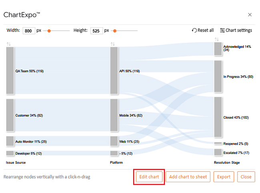Select the Auto Monitor node bar
Screen dimensions: 260x193
[x=10, y=141]
